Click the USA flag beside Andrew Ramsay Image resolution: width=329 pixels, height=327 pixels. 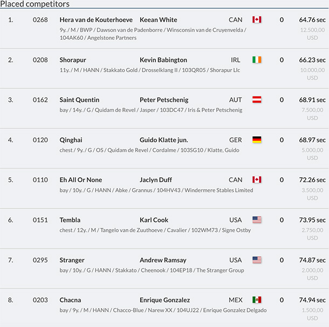pyautogui.click(x=257, y=260)
